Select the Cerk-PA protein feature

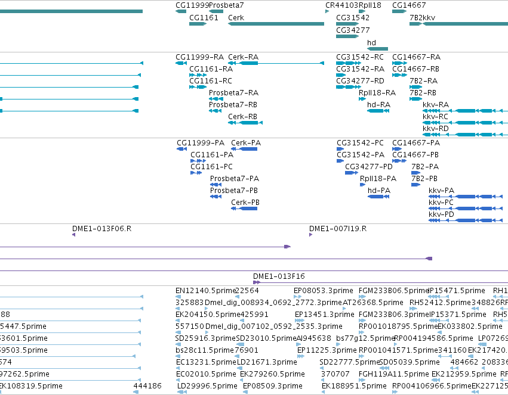point(244,149)
